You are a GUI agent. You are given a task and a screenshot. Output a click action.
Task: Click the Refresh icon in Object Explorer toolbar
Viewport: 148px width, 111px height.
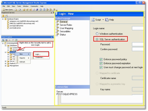(16, 40)
